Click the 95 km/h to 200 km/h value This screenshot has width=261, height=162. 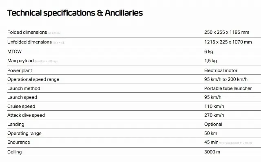pos(226,79)
